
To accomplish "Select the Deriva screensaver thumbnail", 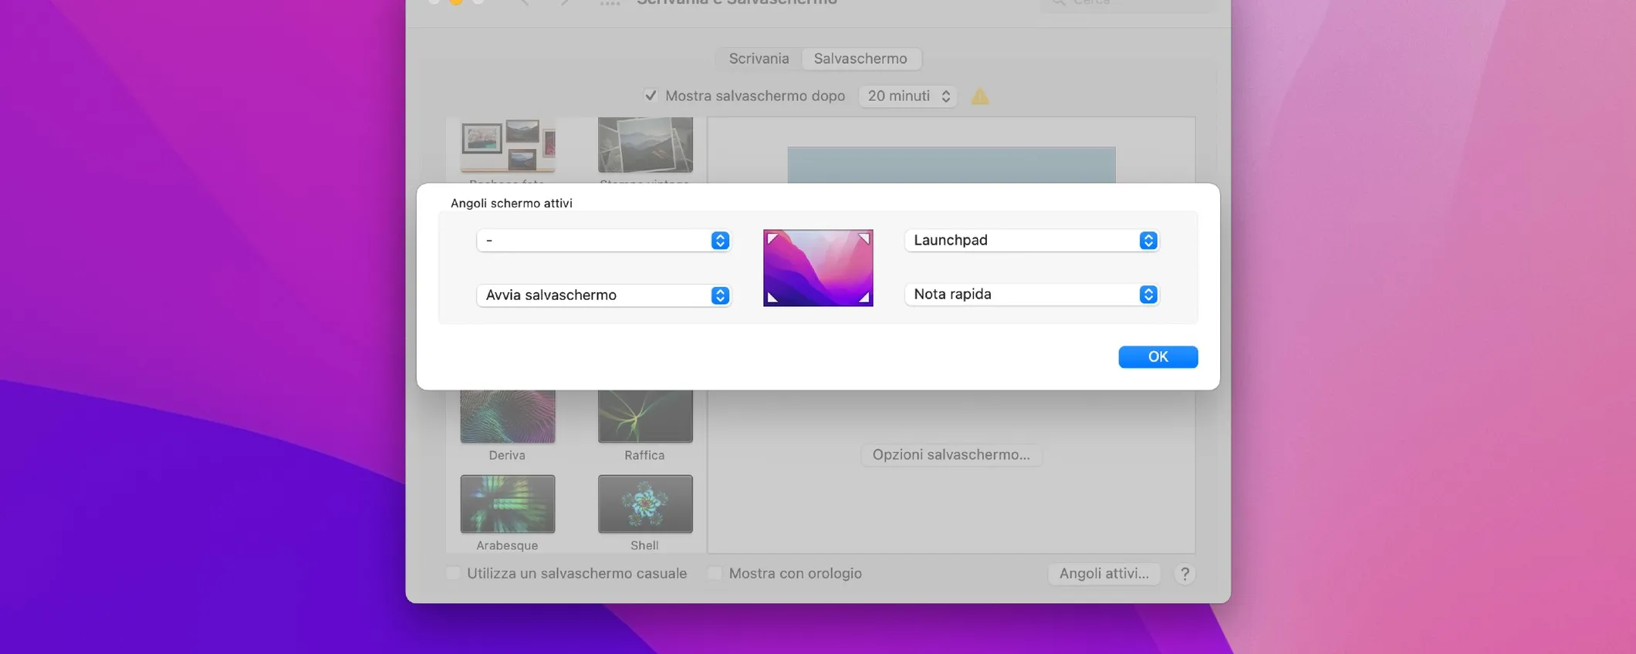I will point(508,416).
